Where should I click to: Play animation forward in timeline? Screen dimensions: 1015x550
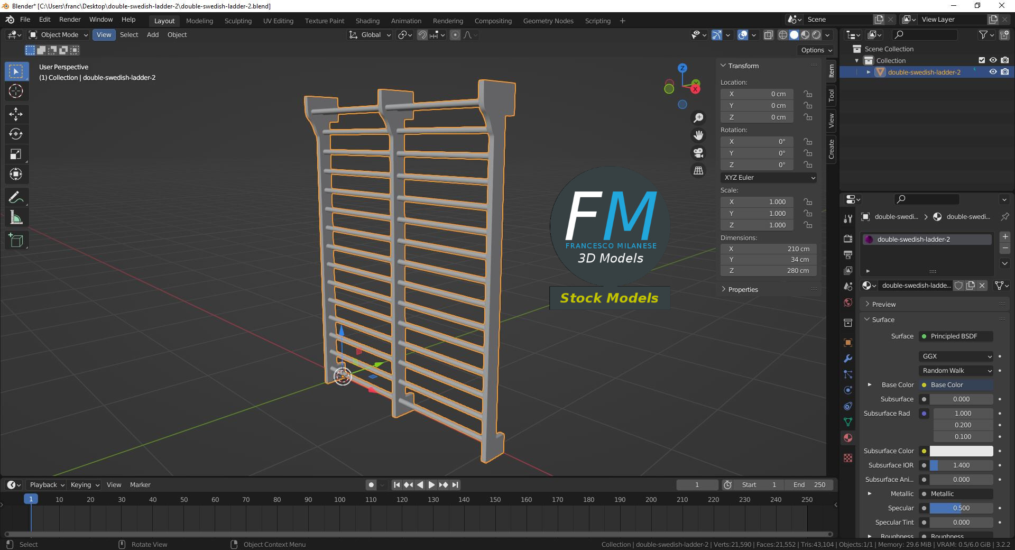[431, 485]
